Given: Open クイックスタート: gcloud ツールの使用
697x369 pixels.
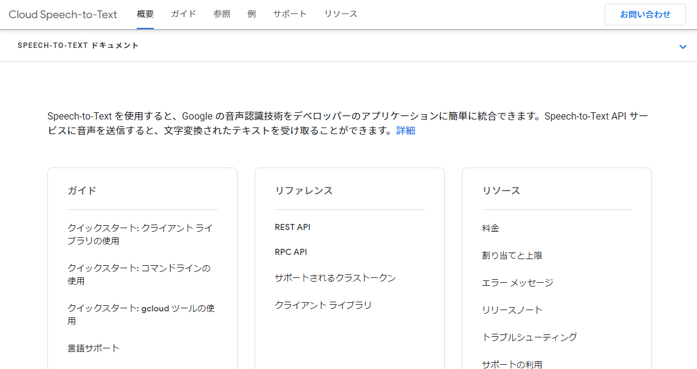Looking at the screenshot, I should 141,314.
